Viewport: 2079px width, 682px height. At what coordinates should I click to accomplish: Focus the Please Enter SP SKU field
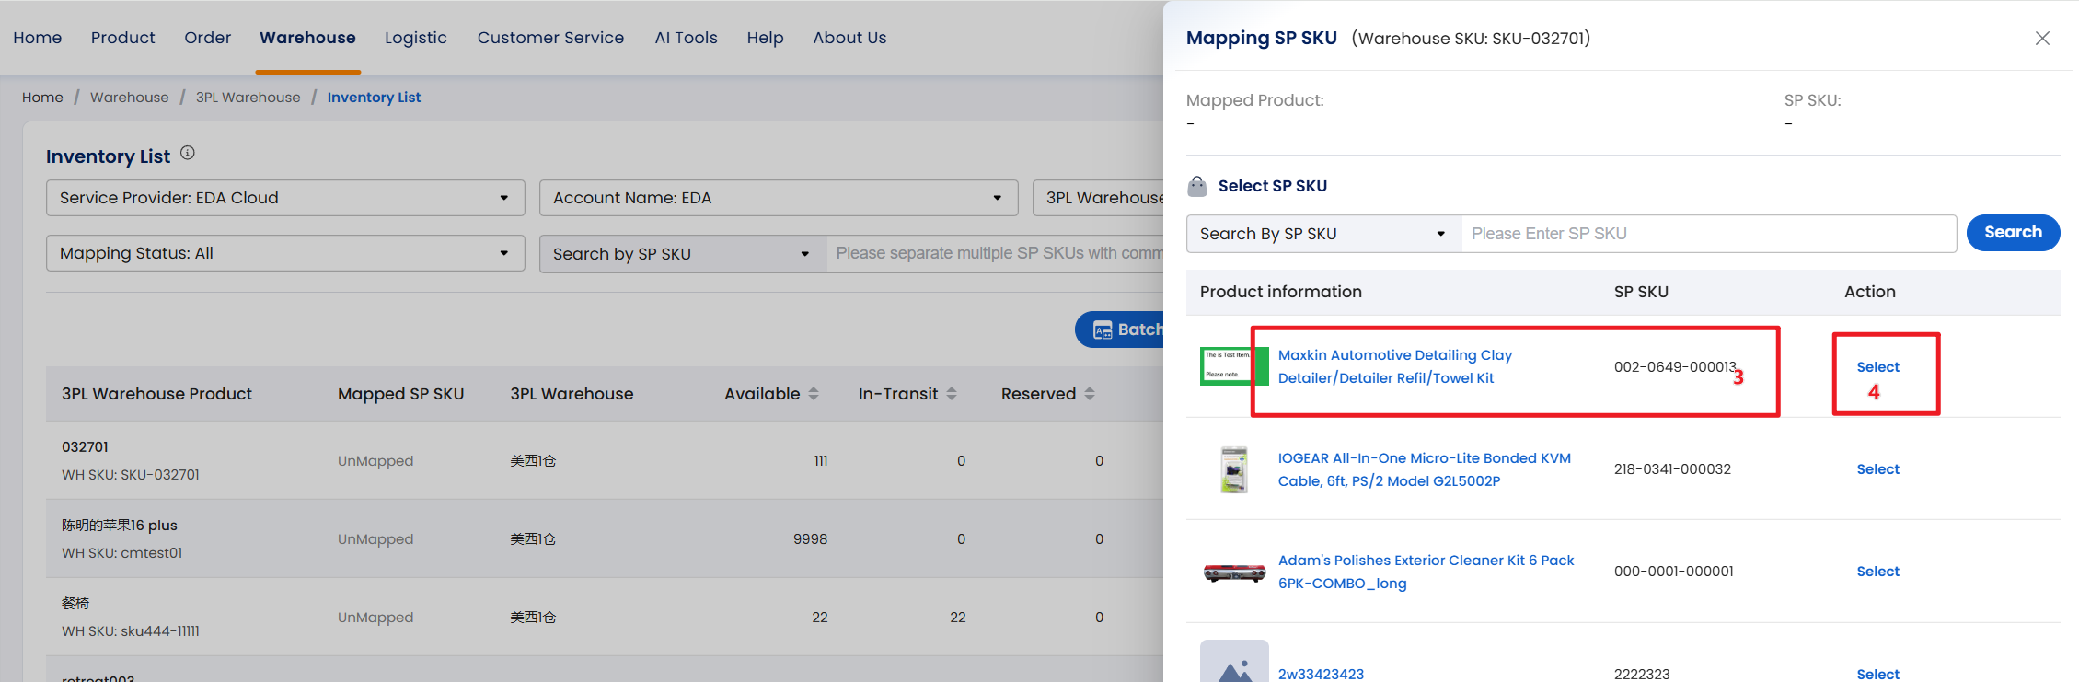coord(1709,234)
